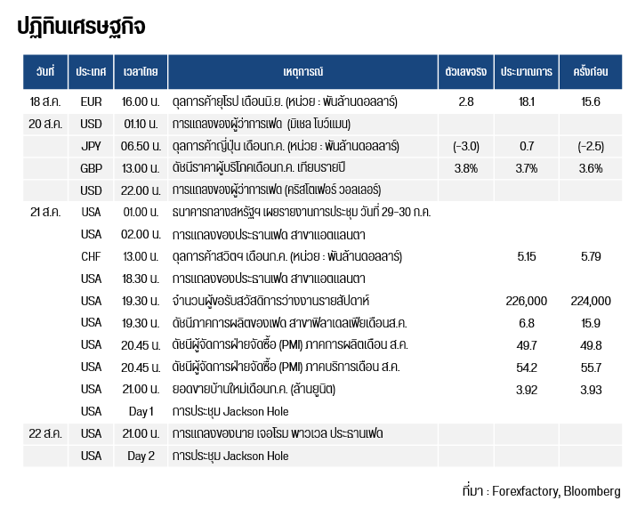This screenshot has width=637, height=525.
Task: Select the ครั้งก่อน column header
Action: pyautogui.click(x=590, y=71)
